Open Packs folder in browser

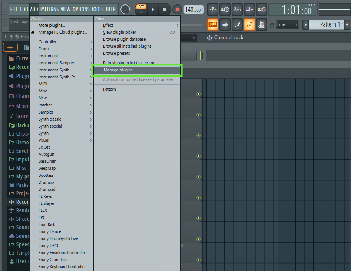(19, 185)
